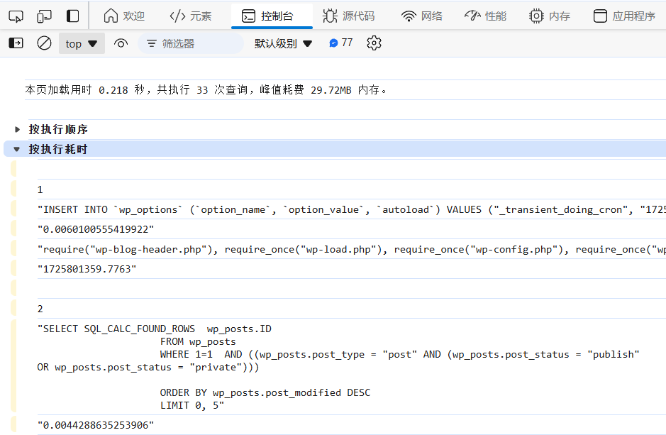Open live expression eye icon
The image size is (666, 435).
coord(121,43)
